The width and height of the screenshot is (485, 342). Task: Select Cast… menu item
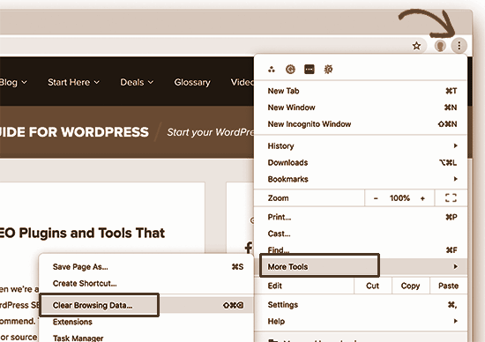(361, 234)
